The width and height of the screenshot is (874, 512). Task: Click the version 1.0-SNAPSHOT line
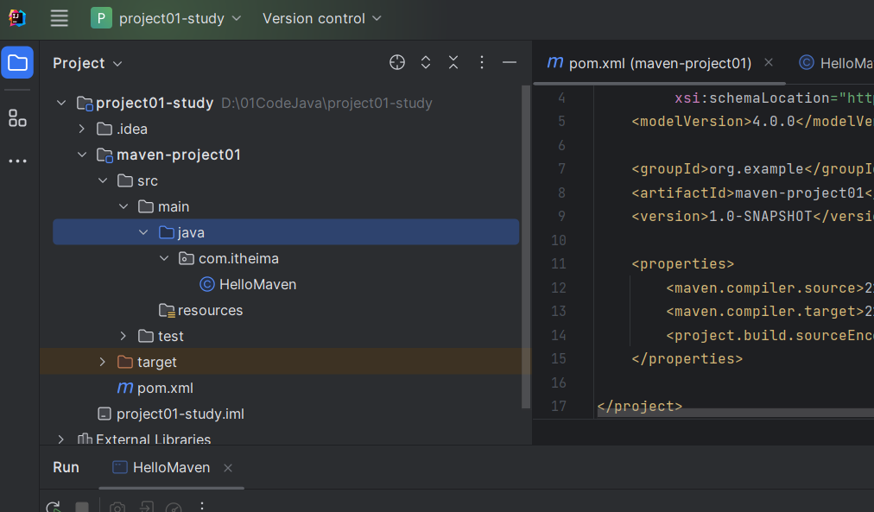752,216
